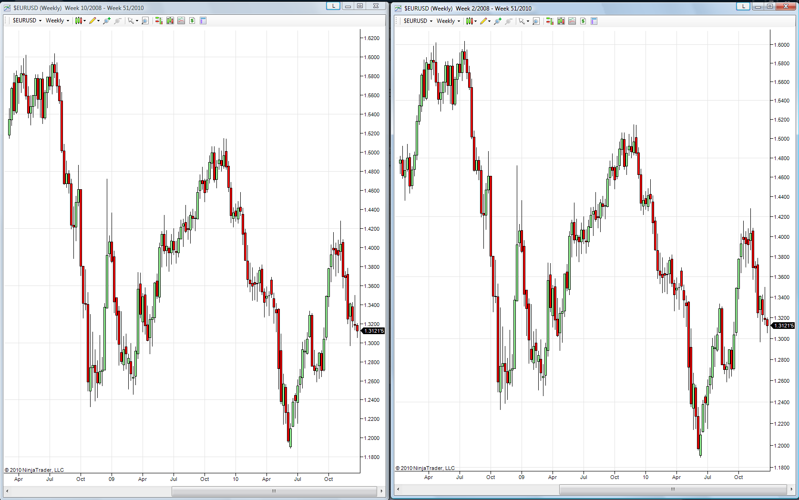799x500 pixels.
Task: Click the horizontal scrollbar thumb in Week 2/2008 chart
Action: pyautogui.click(x=673, y=489)
